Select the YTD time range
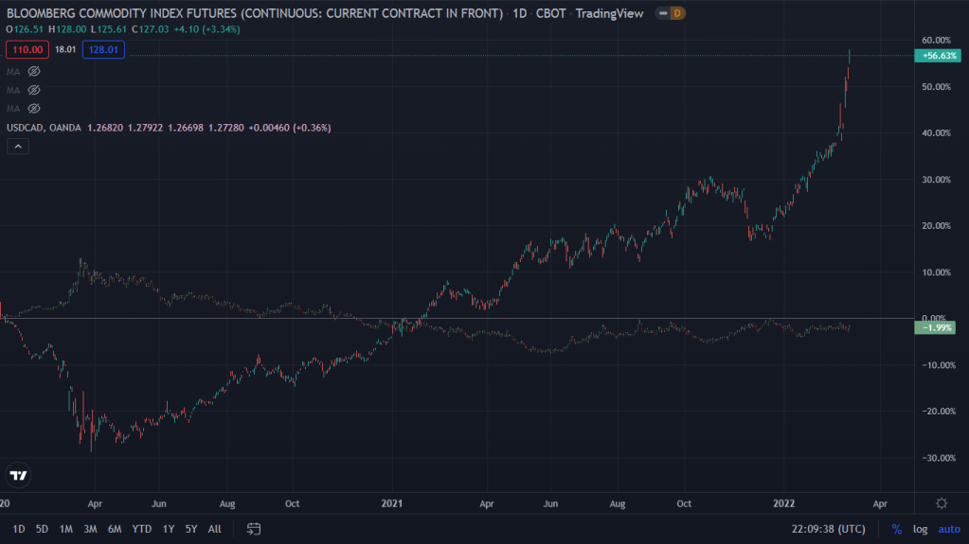The width and height of the screenshot is (969, 544). pyautogui.click(x=141, y=529)
